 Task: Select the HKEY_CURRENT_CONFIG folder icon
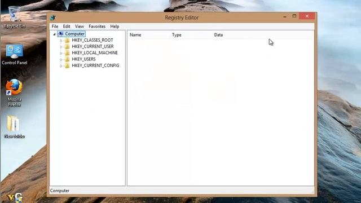[x=67, y=65]
